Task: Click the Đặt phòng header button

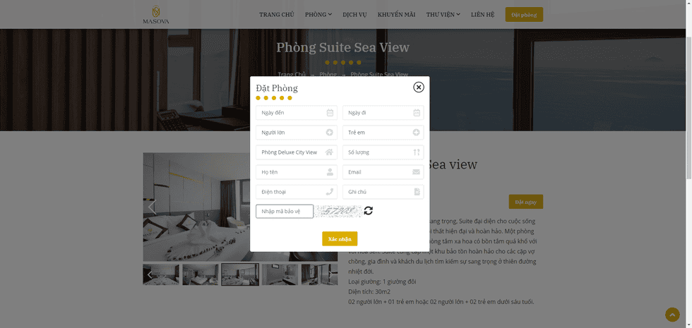Action: (x=524, y=15)
